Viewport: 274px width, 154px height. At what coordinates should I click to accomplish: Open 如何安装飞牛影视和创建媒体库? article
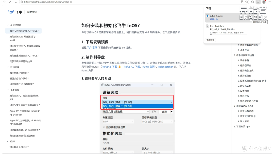click(24, 98)
